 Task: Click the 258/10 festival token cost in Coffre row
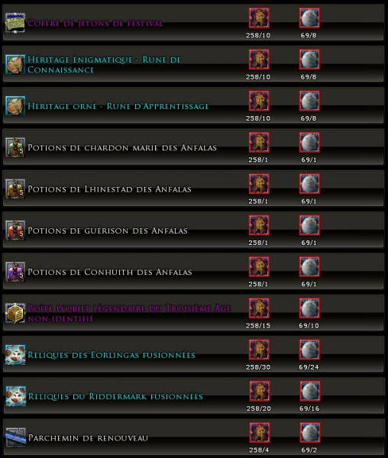tap(258, 35)
